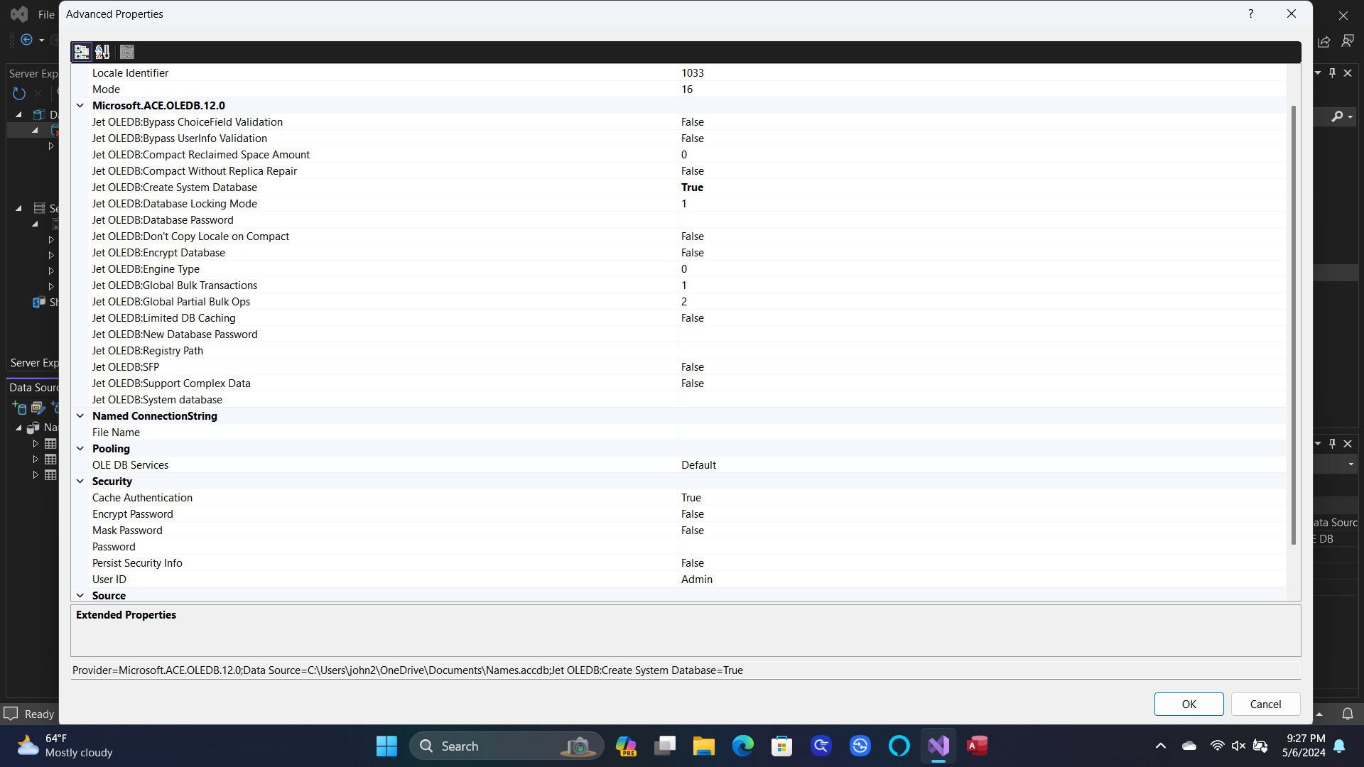
Task: Open File Explorer from taskbar
Action: coord(704,746)
